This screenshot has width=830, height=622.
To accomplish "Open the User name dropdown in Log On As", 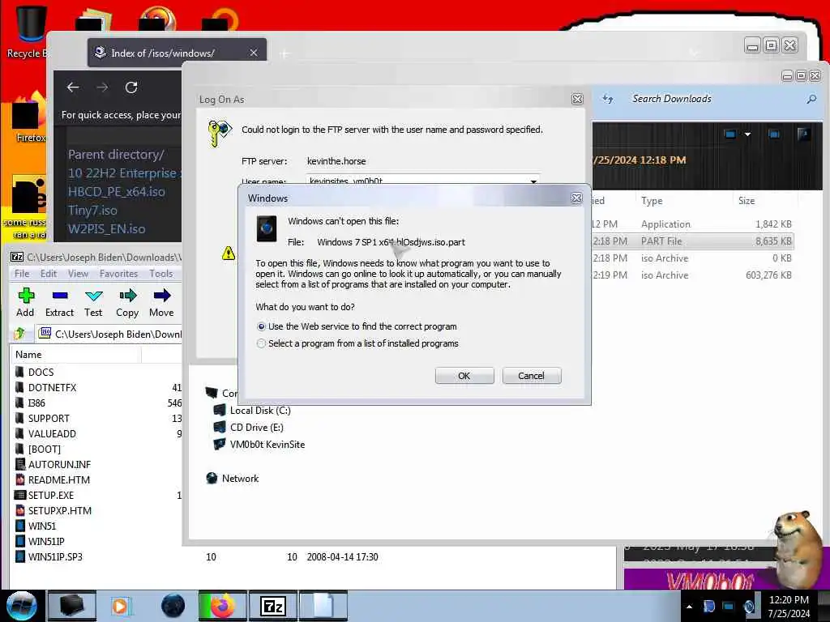I will (533, 181).
